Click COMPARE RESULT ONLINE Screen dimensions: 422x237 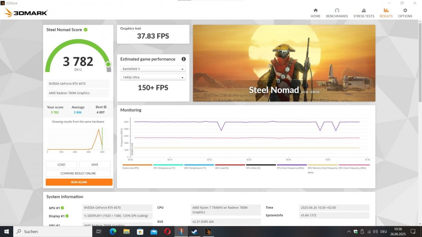78,173
